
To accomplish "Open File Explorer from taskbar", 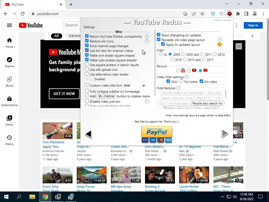I will [32, 197].
